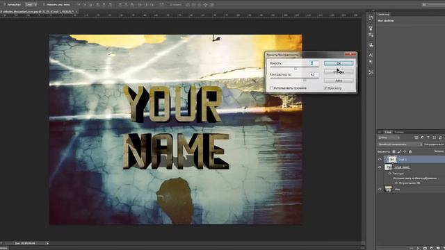Open the Paragraph panel icon in dock
The image size is (445, 250).
tap(371, 62)
